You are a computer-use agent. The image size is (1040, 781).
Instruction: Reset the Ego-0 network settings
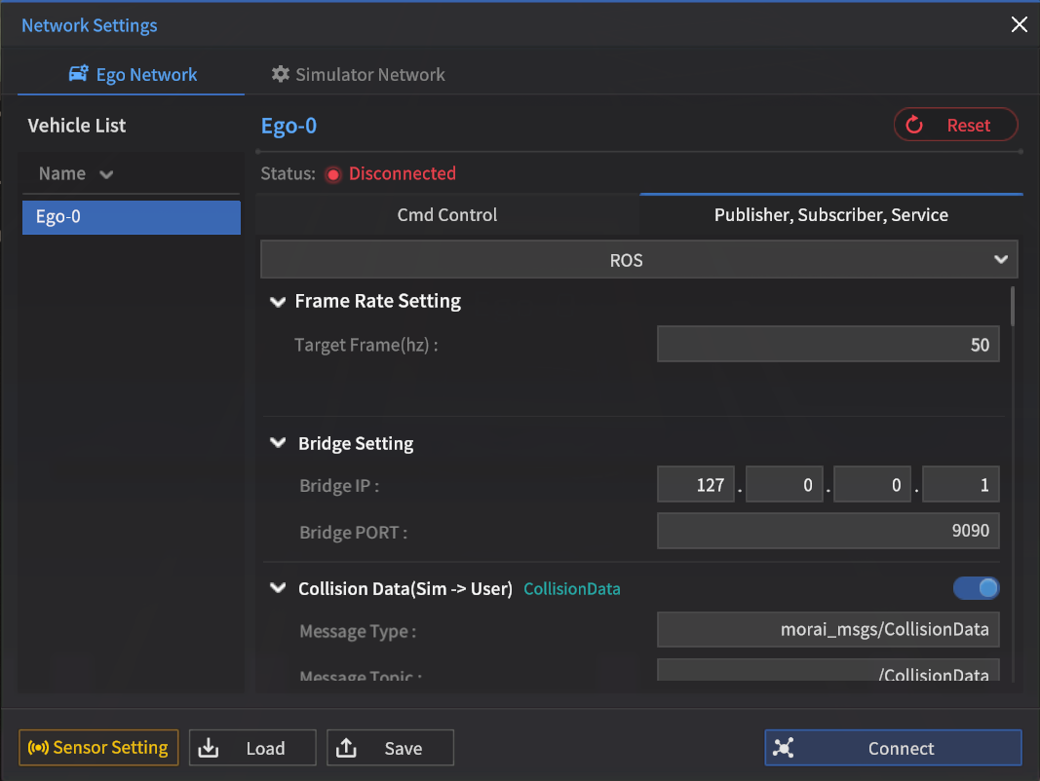click(956, 125)
